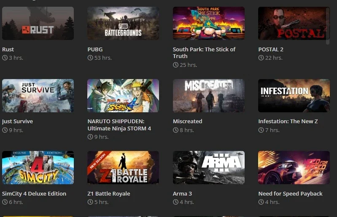Click the '22 hrs.' playtime text

point(274,58)
